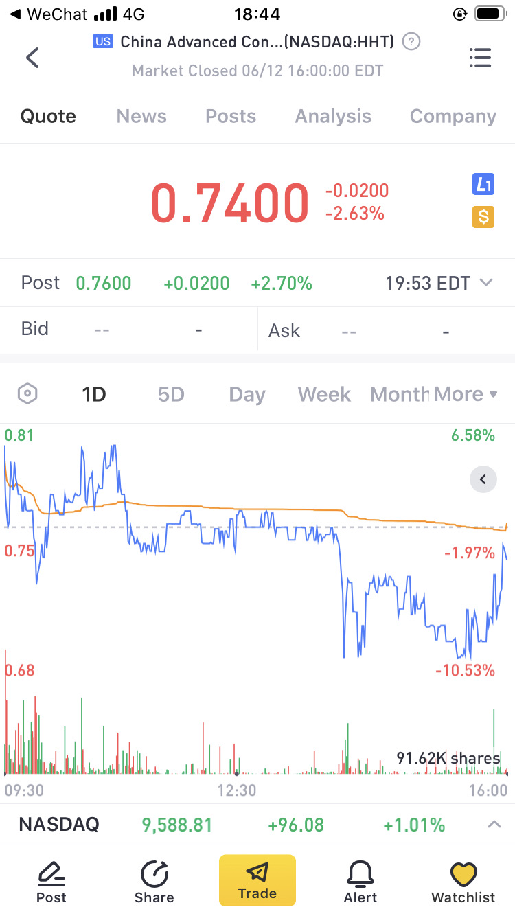The width and height of the screenshot is (515, 916).
Task: Expand the NASDAQ index bar chevron
Action: point(494,824)
